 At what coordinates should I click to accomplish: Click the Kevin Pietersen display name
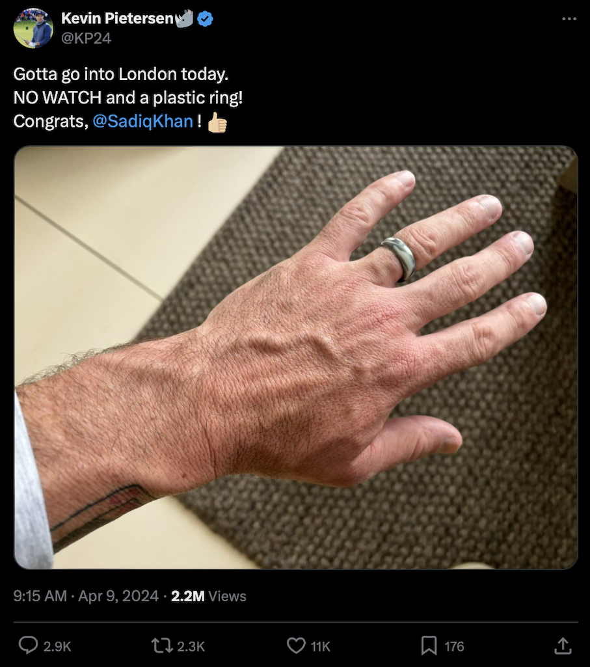coord(117,18)
